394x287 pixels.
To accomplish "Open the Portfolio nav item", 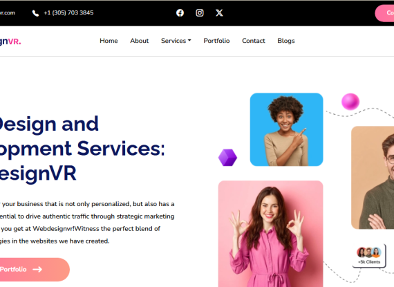I will click(216, 41).
